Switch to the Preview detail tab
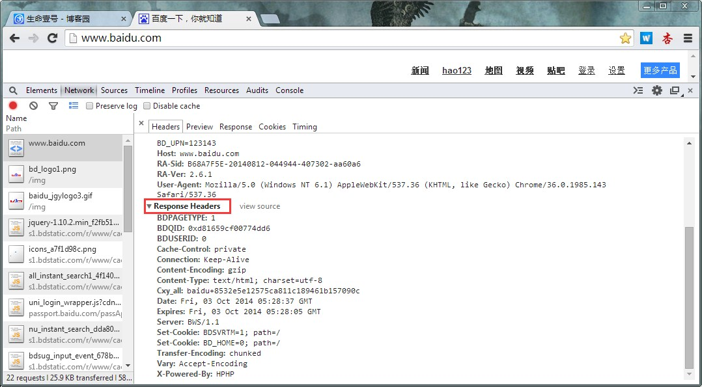 click(199, 127)
